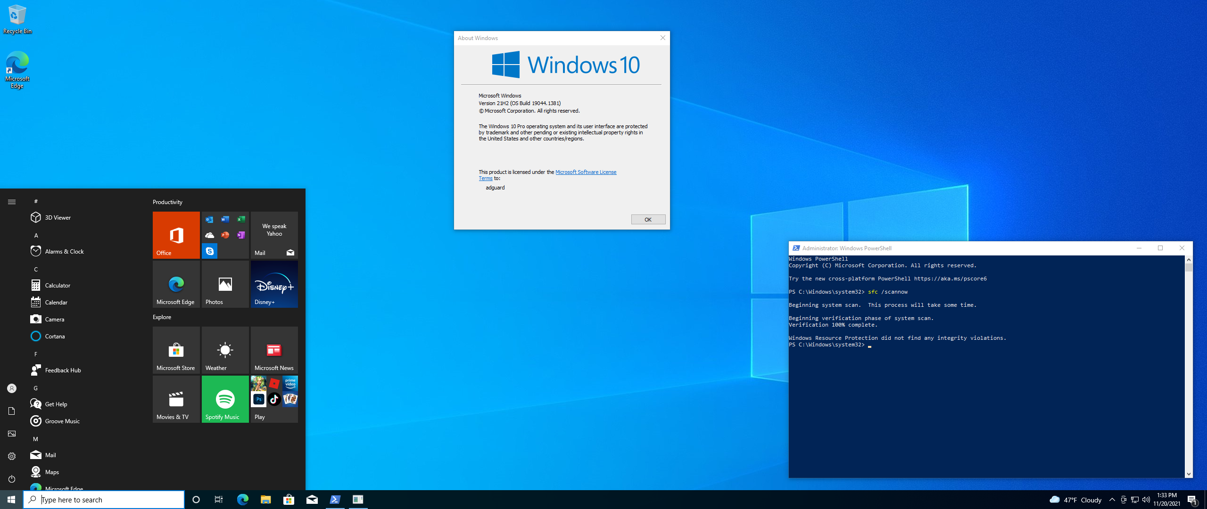Click the 'F' letter header in app list

pyautogui.click(x=36, y=354)
